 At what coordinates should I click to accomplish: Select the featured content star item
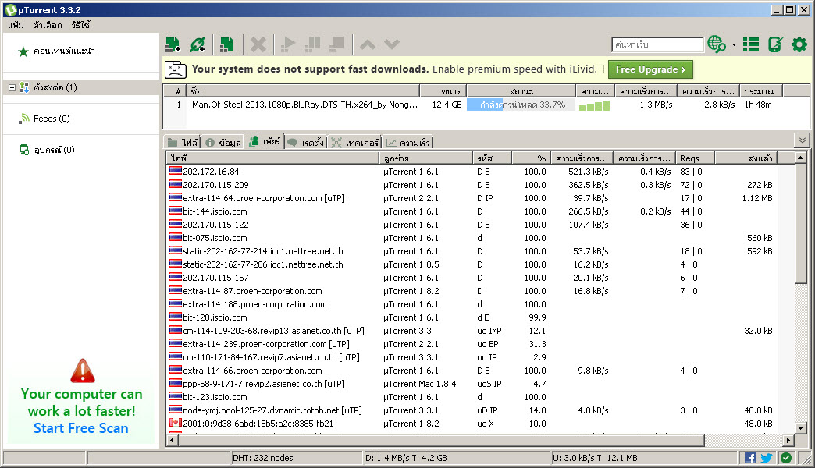coord(63,51)
